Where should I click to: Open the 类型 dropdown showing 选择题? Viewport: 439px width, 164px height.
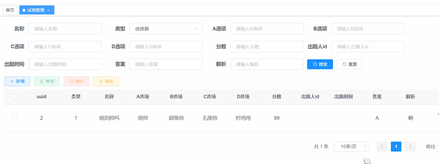point(166,29)
